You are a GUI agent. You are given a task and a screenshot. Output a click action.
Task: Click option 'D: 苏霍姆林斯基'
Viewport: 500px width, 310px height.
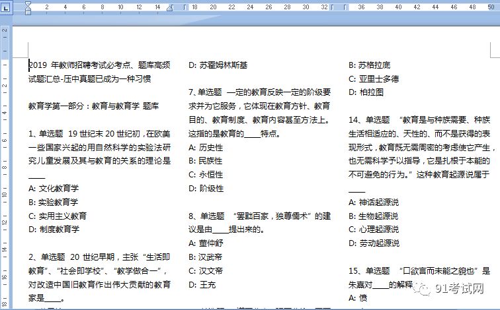(218, 65)
